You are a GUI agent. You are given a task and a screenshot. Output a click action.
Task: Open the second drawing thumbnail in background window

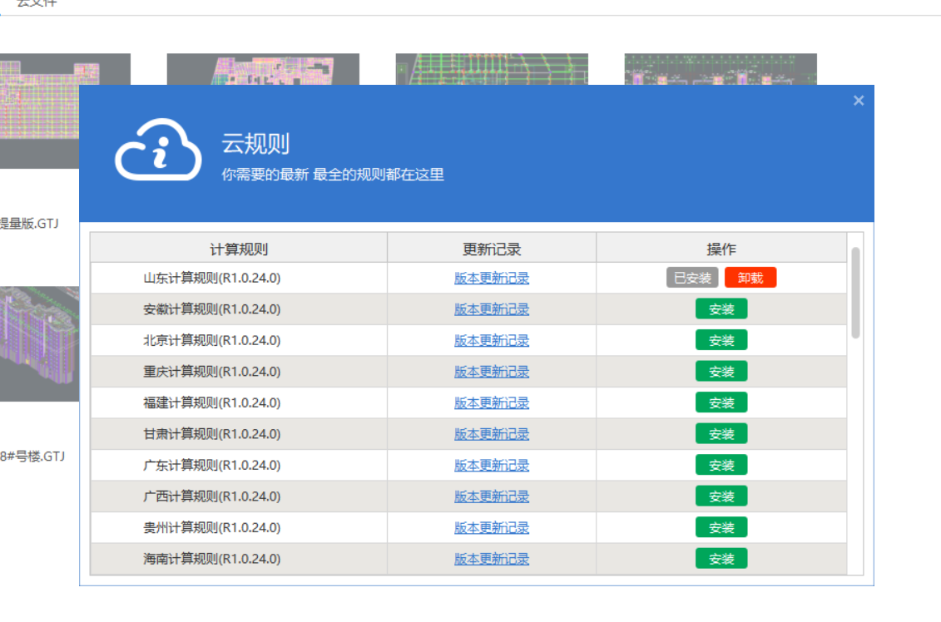[263, 69]
